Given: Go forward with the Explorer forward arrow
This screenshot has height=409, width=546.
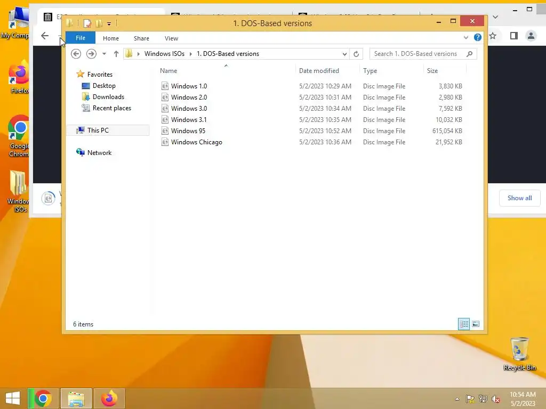Looking at the screenshot, I should (x=91, y=54).
